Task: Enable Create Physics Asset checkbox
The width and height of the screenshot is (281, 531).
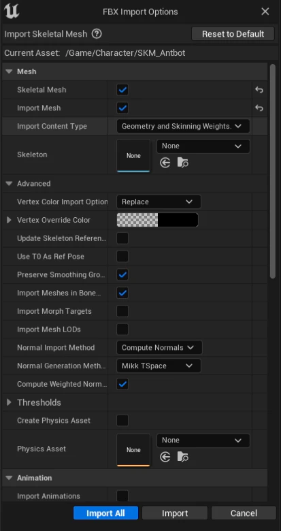Action: click(x=122, y=421)
